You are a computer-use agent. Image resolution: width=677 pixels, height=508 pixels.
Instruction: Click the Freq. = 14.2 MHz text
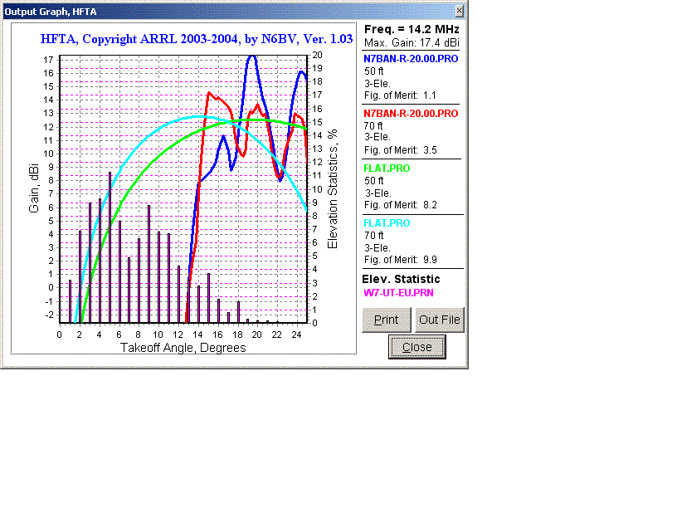(412, 29)
